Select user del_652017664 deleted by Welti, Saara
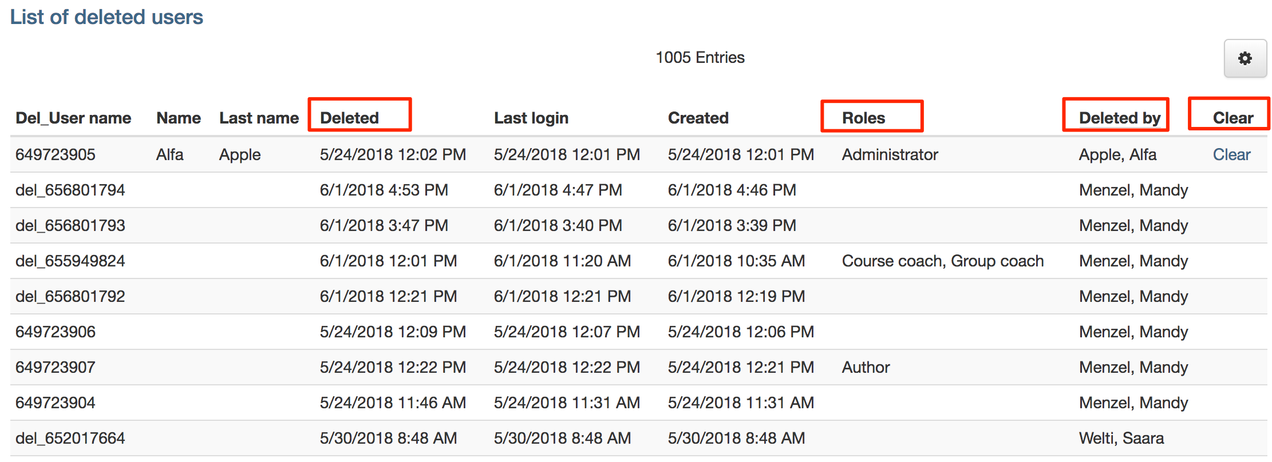 click(639, 438)
